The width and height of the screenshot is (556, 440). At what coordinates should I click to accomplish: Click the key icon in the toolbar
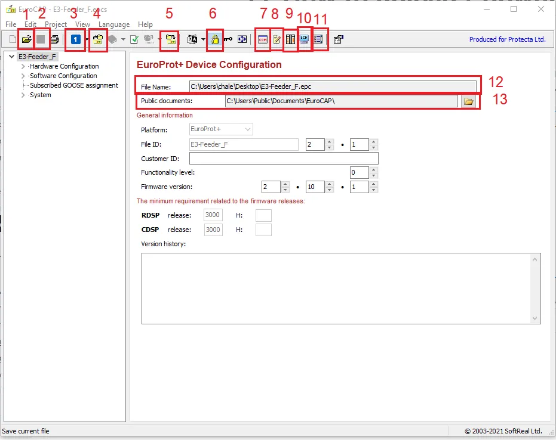pos(228,39)
